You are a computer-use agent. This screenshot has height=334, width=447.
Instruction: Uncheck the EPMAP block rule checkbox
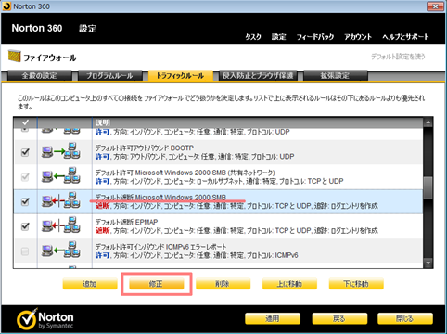coord(25,226)
